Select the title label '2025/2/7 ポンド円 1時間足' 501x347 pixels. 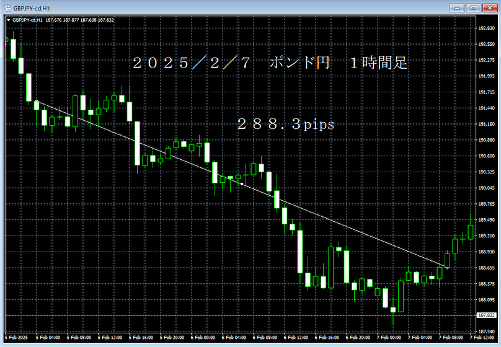[270, 63]
